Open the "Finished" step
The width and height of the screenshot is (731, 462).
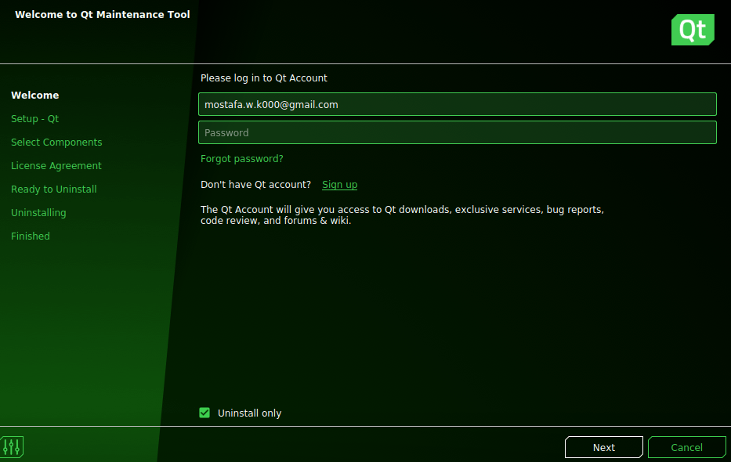[30, 236]
